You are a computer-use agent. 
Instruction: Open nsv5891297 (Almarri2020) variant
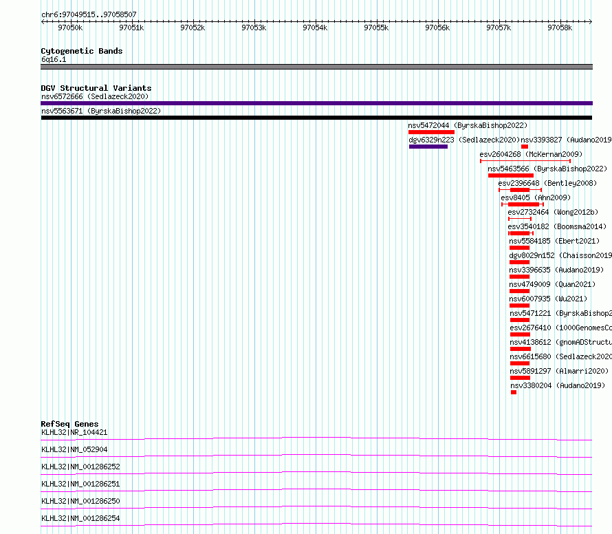[559, 371]
